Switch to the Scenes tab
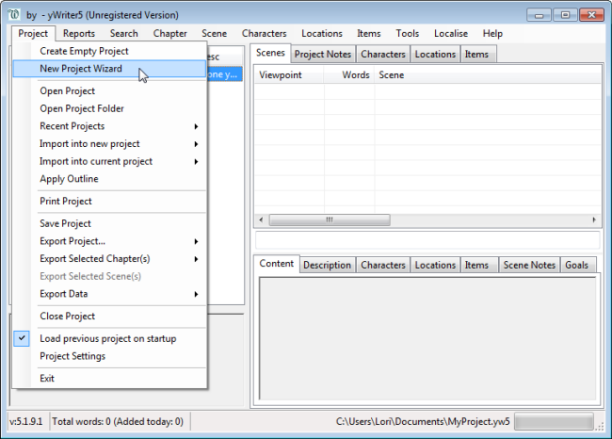Image resolution: width=612 pixels, height=439 pixels. pyautogui.click(x=270, y=53)
